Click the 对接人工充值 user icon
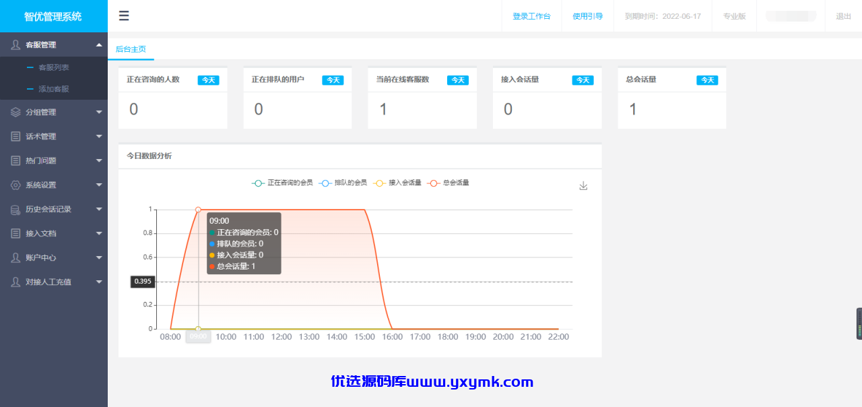This screenshot has width=862, height=407. [15, 282]
